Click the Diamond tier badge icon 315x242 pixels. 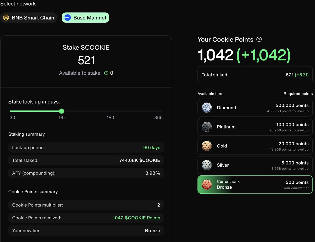(207, 107)
